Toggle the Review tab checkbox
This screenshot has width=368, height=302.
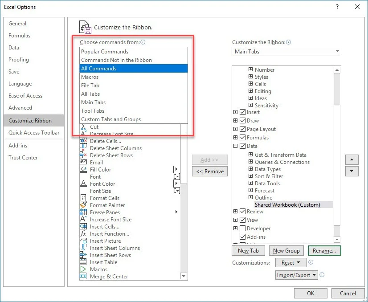pos(243,212)
